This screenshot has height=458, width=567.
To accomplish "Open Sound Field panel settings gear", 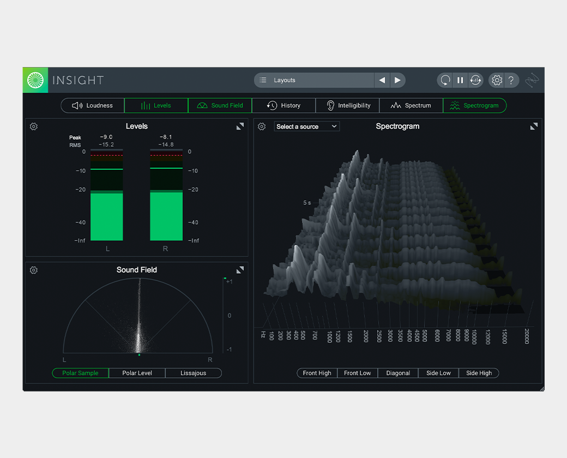I will point(34,270).
